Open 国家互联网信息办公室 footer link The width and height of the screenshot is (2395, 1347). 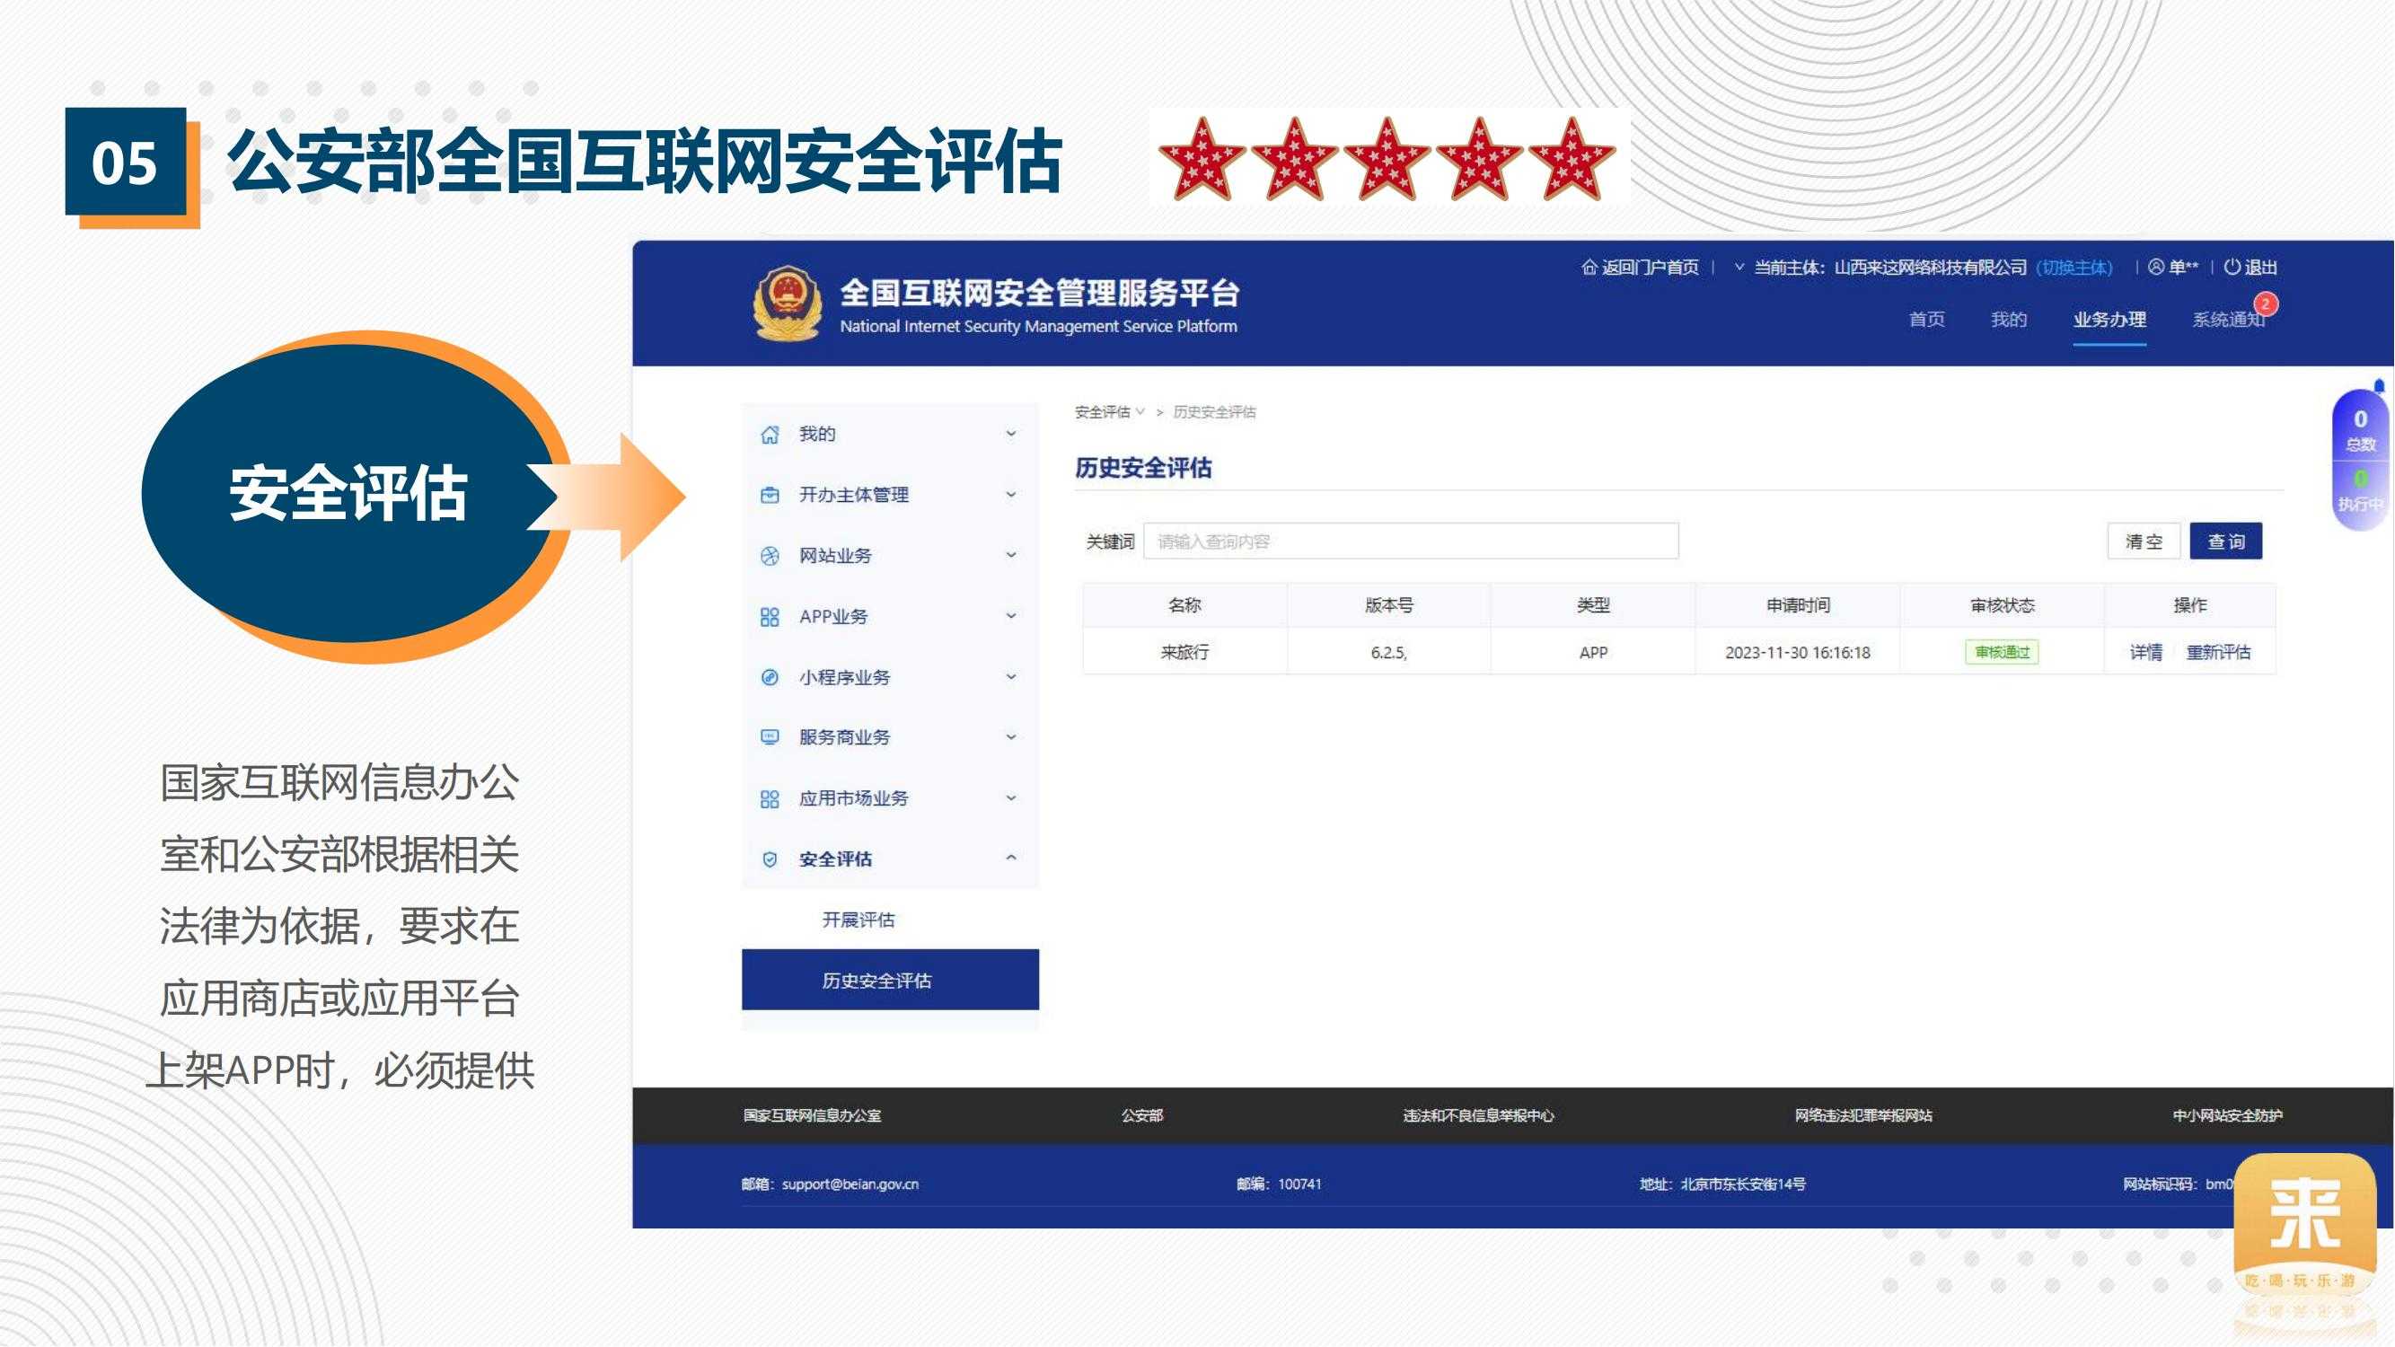pos(812,1115)
